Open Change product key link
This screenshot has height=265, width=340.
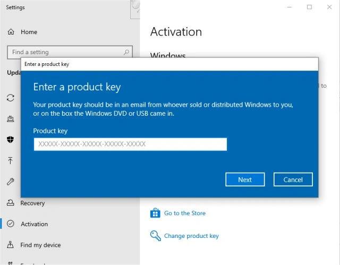(x=191, y=236)
